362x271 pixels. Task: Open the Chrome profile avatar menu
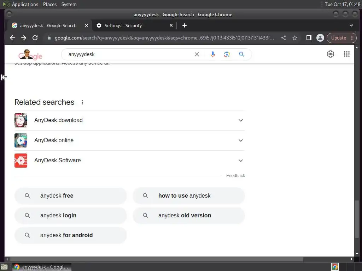320,38
